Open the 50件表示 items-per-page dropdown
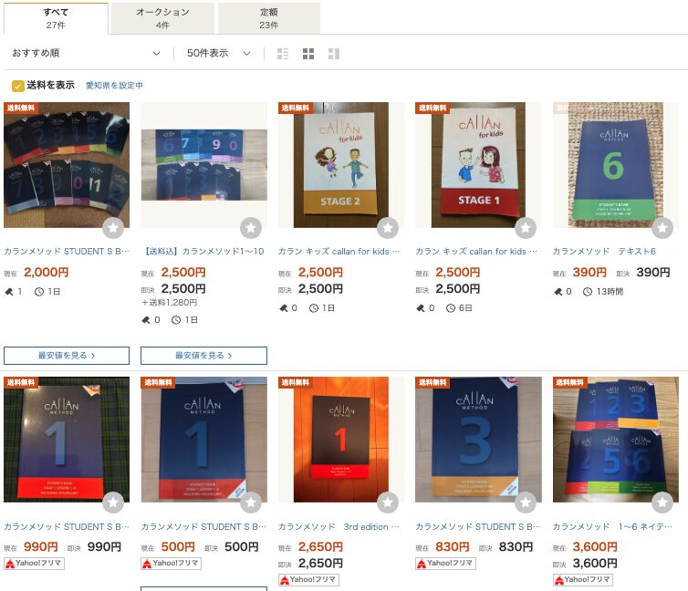688x591 pixels. 218,54
